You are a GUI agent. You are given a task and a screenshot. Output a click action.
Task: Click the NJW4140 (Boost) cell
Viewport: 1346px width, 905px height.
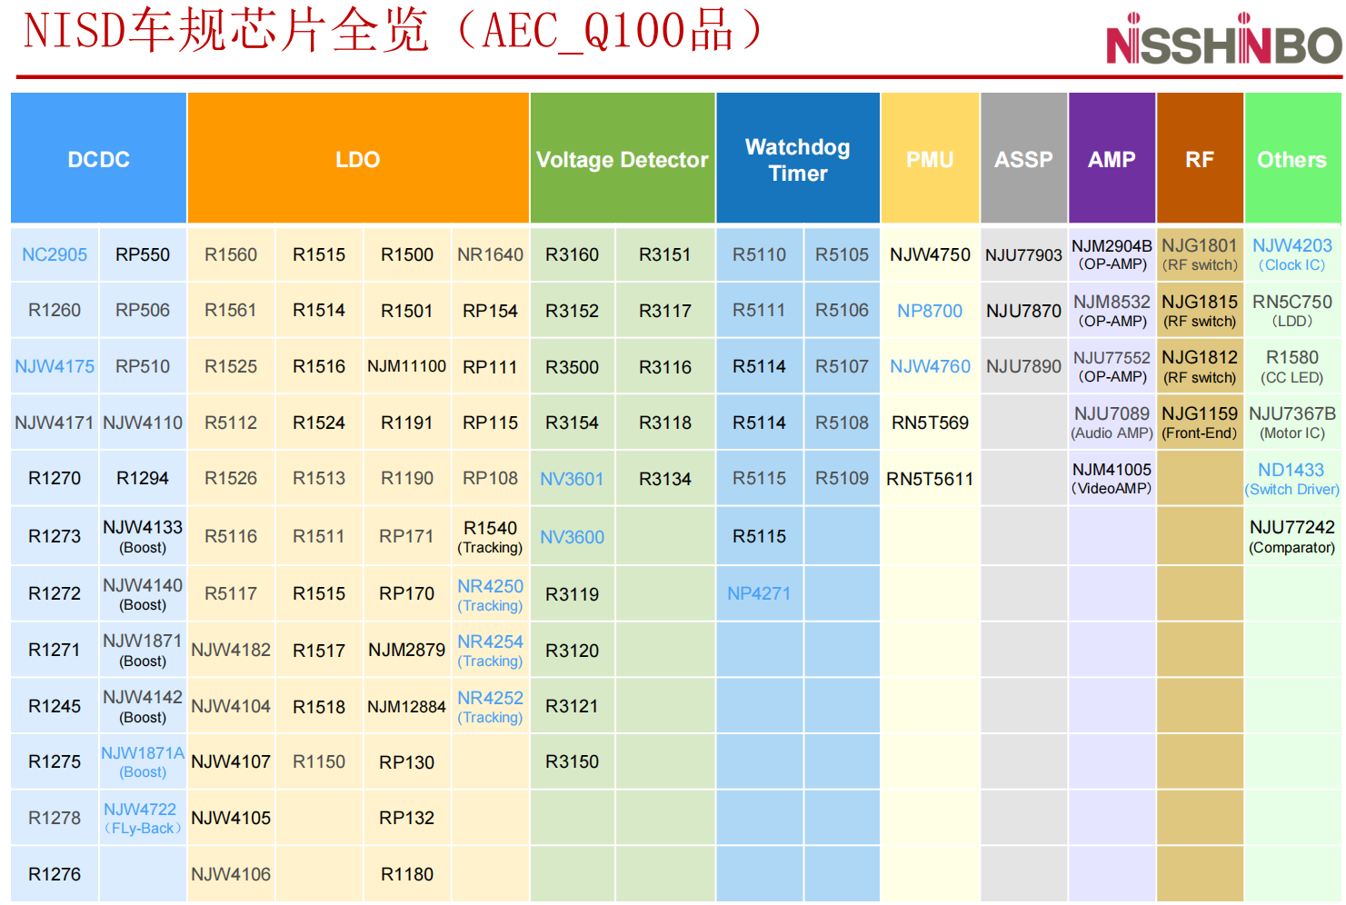pos(143,593)
